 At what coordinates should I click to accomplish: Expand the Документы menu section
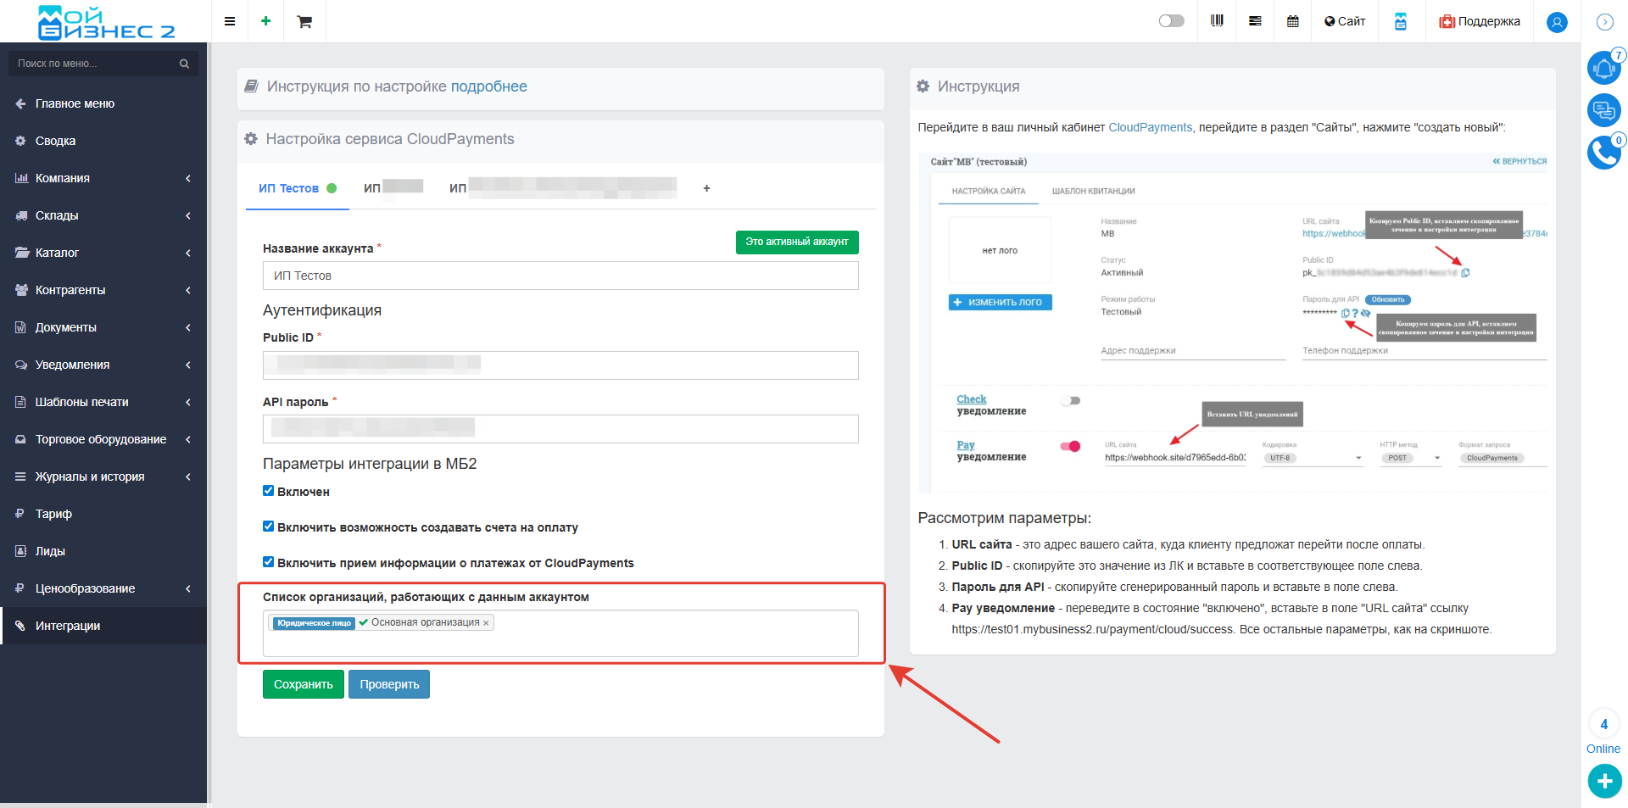pos(103,327)
